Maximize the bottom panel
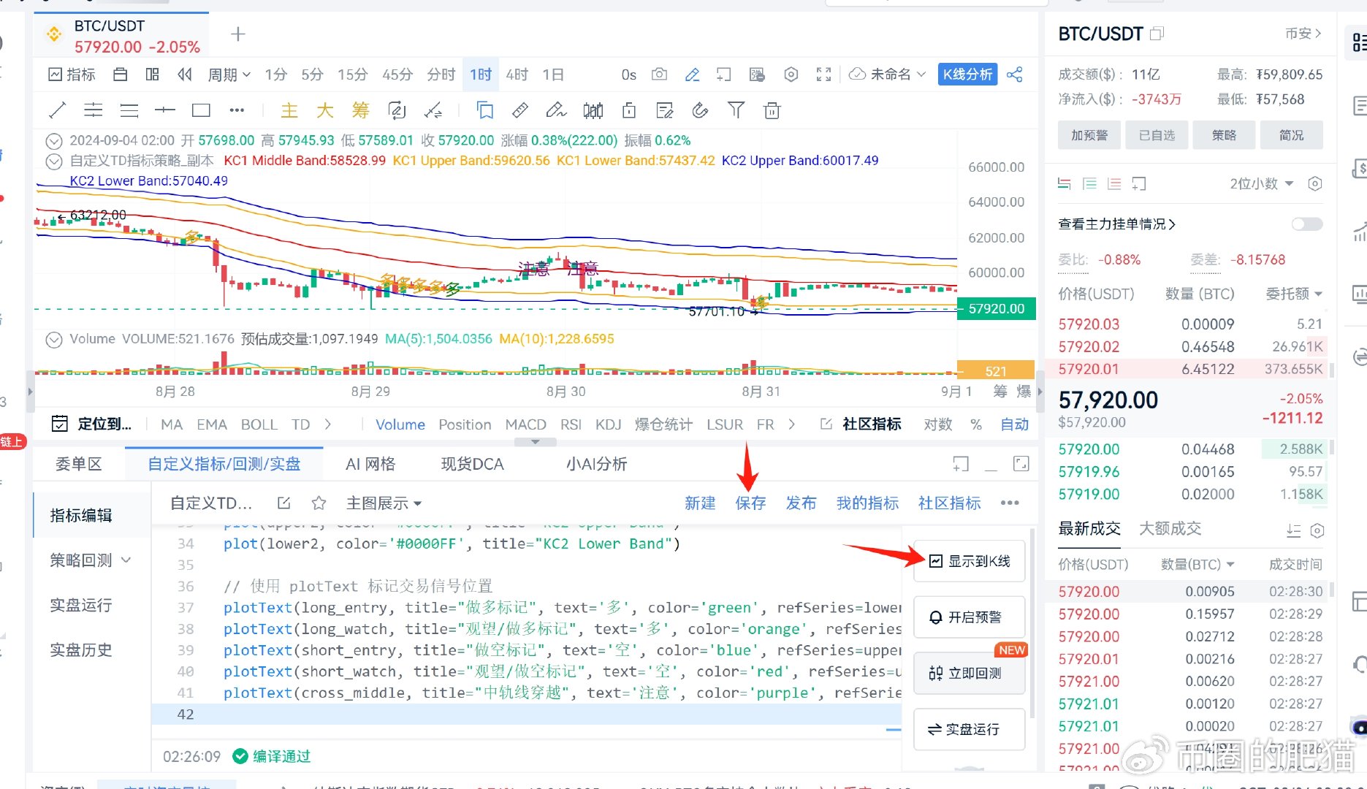The image size is (1367, 789). tap(1021, 464)
